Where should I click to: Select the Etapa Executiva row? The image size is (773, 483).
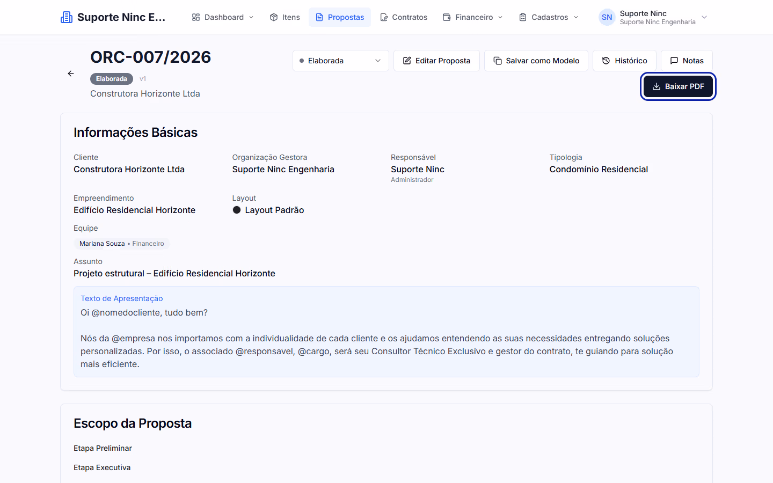click(x=102, y=467)
